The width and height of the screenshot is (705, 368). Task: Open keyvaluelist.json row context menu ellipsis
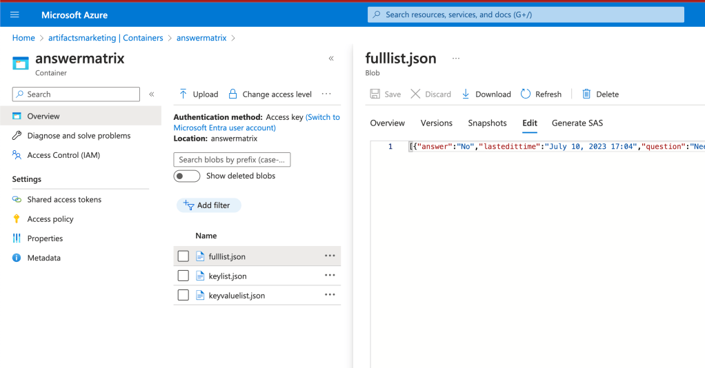coord(330,295)
